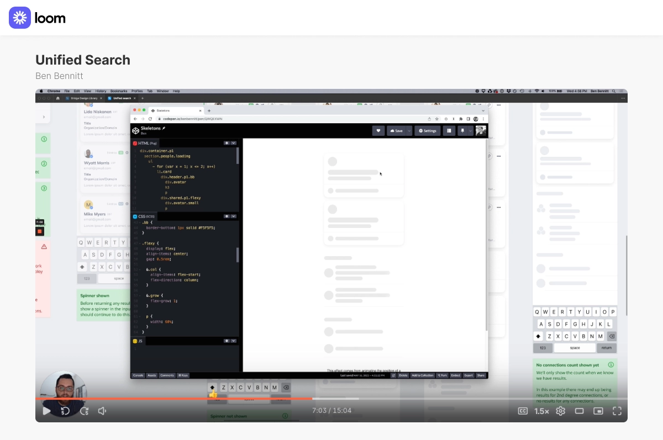Click the Loom logo in the header
Image resolution: width=663 pixels, height=440 pixels.
[x=37, y=18]
